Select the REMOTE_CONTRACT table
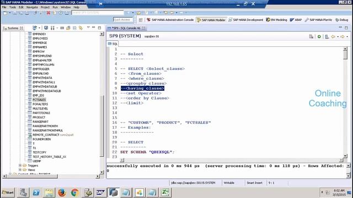 [x=46, y=135]
